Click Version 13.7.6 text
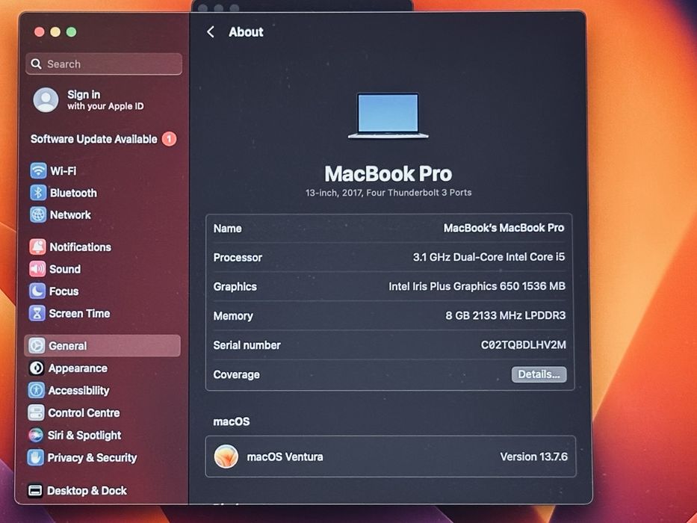 [533, 457]
